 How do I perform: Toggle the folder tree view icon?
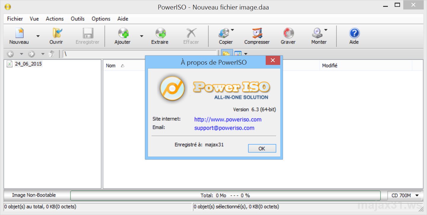tap(227, 54)
